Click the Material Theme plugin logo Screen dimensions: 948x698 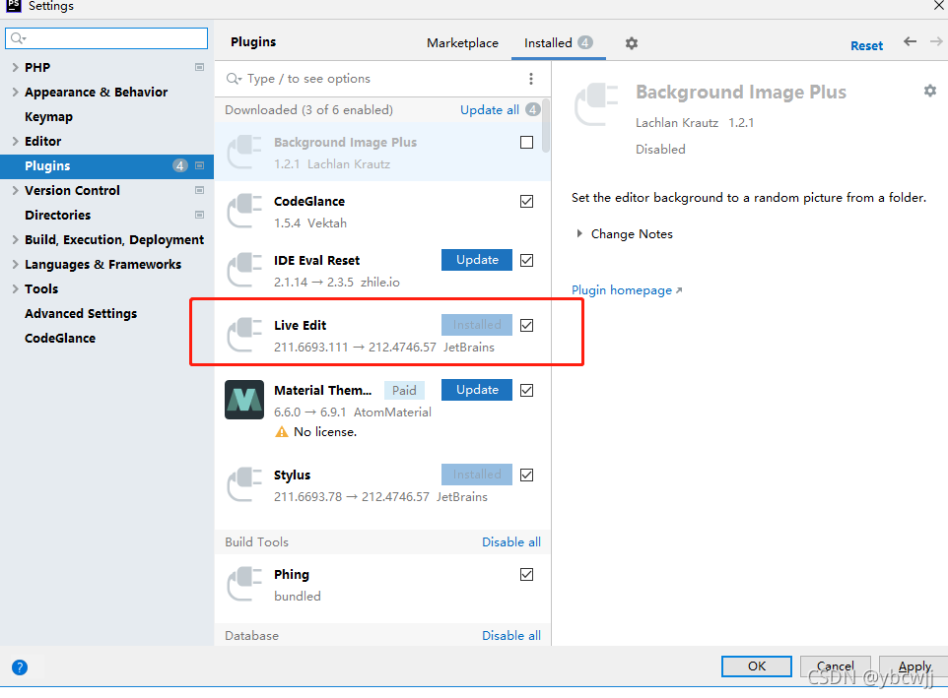click(244, 399)
